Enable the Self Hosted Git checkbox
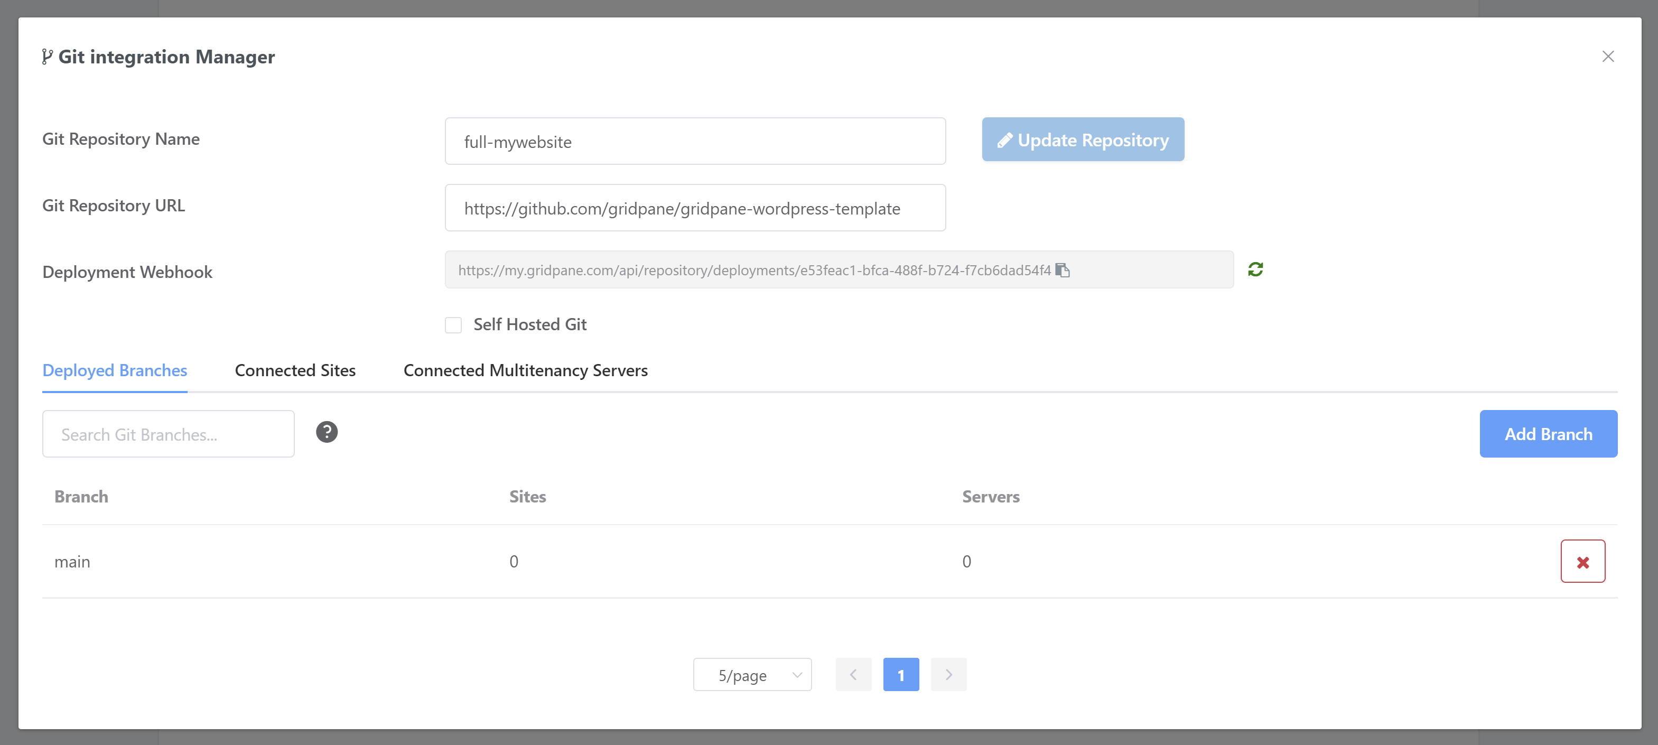Image resolution: width=1658 pixels, height=745 pixels. [453, 325]
